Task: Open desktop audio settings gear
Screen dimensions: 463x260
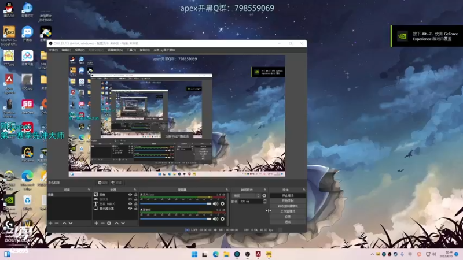Action: 223,219
